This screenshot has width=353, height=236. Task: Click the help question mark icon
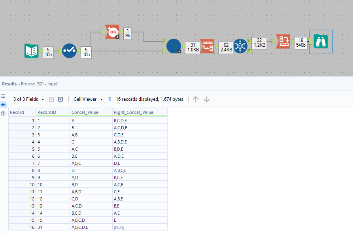point(3,114)
